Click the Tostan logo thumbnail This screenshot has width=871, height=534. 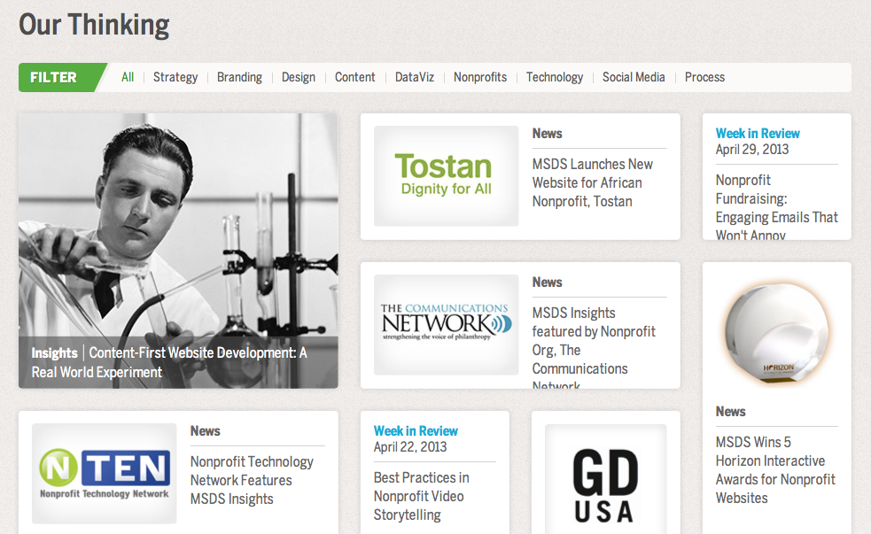pos(446,175)
